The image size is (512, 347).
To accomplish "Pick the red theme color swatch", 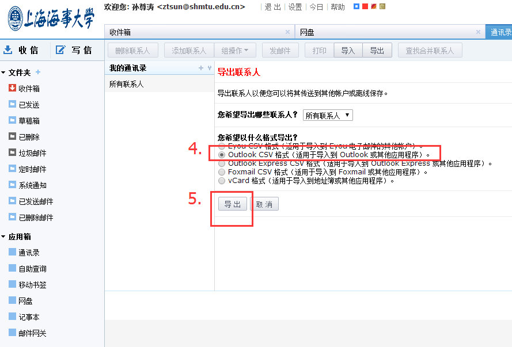I will point(365,6).
